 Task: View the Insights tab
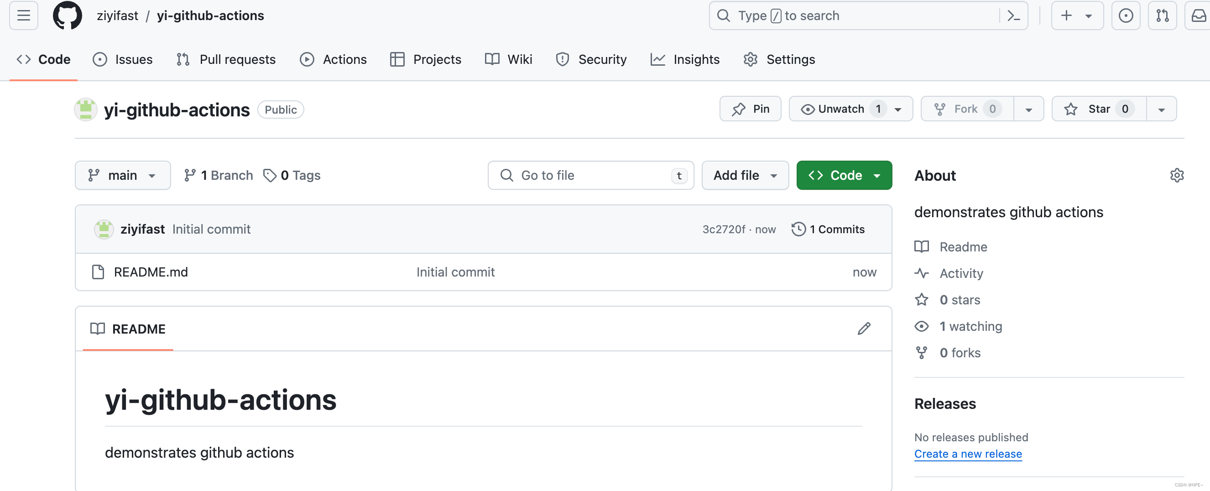pos(685,60)
